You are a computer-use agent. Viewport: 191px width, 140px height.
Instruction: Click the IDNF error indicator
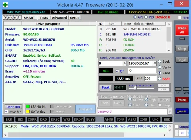(x=144, y=120)
